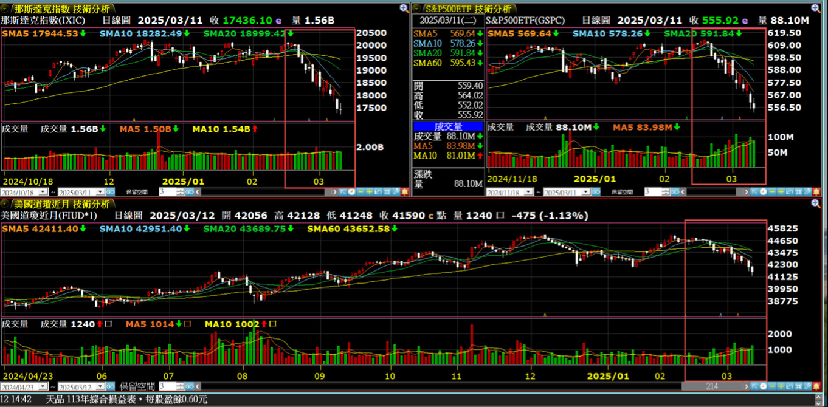Image resolution: width=828 pixels, height=407 pixels.
Task: Click GO button after Nasdaq date range
Action: click(111, 192)
